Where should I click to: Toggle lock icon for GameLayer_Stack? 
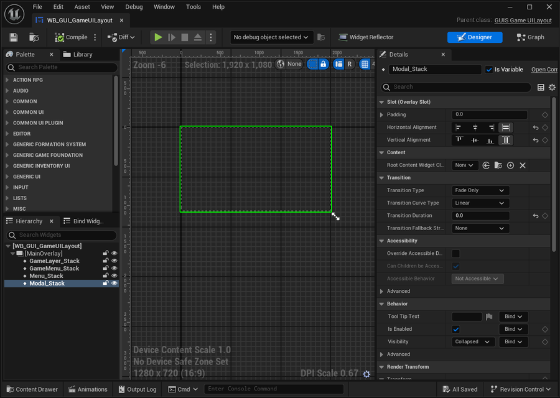click(105, 261)
